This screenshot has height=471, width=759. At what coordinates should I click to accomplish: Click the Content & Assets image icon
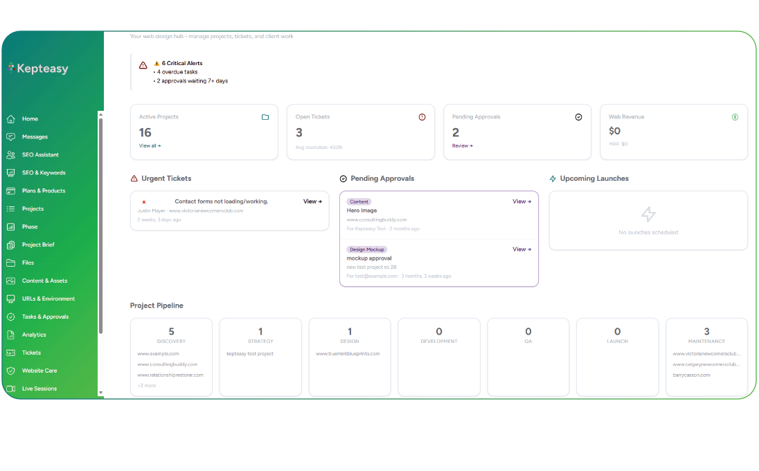click(10, 281)
